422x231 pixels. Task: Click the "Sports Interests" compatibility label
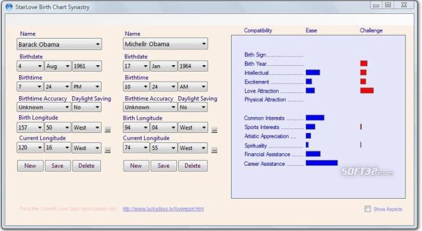pos(262,127)
